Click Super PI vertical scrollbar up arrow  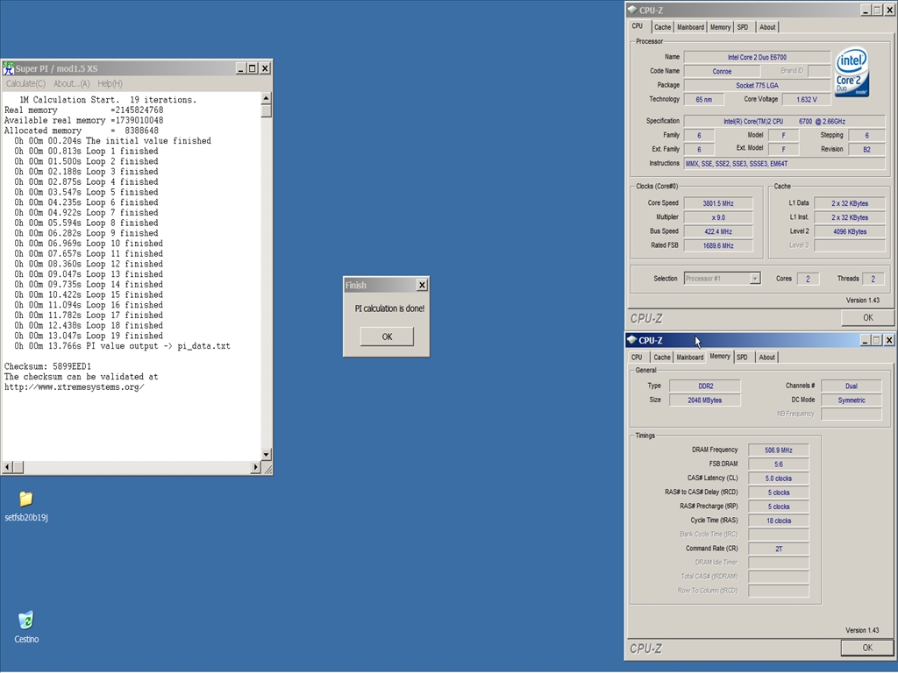coord(267,98)
